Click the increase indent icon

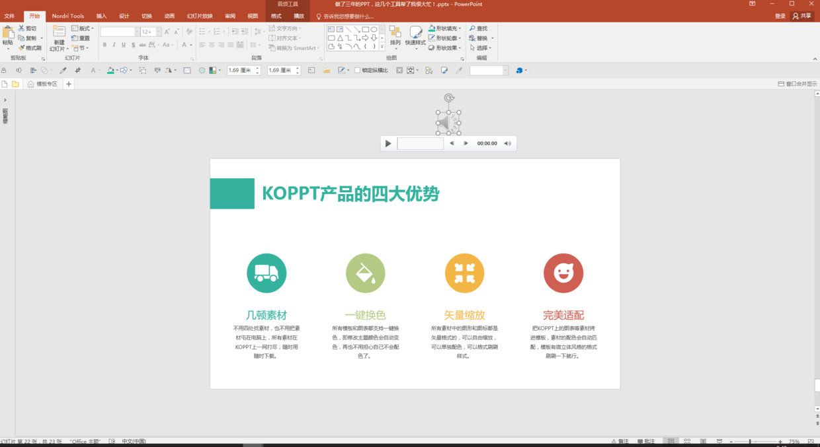click(245, 32)
